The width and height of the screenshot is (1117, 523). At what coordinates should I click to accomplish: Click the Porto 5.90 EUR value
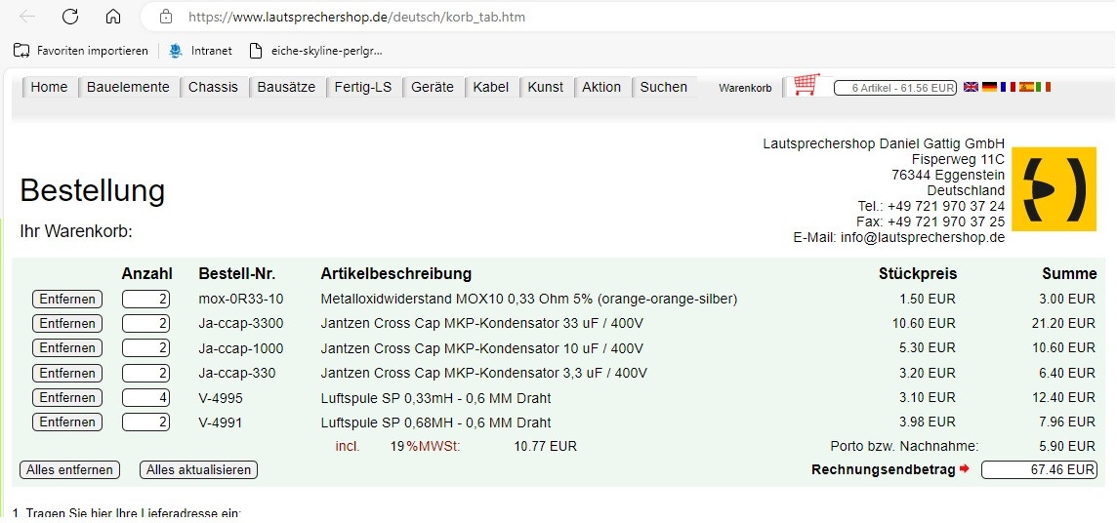(x=1067, y=447)
